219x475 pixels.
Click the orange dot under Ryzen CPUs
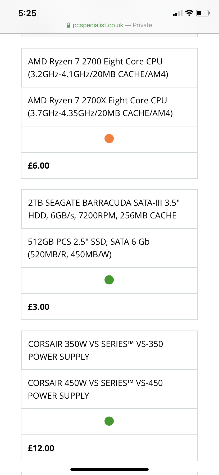[x=109, y=139]
